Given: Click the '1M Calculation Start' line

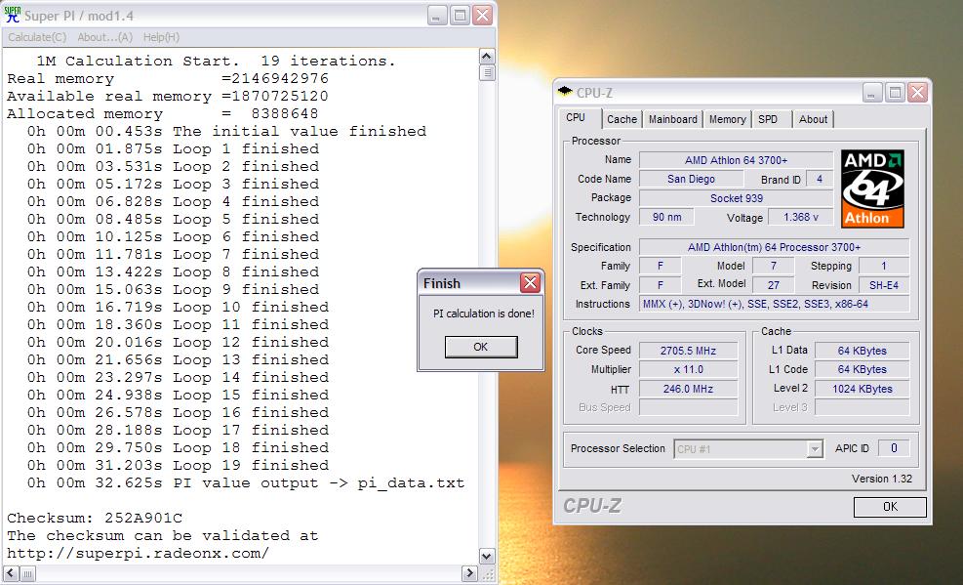Looking at the screenshot, I should pyautogui.click(x=217, y=61).
